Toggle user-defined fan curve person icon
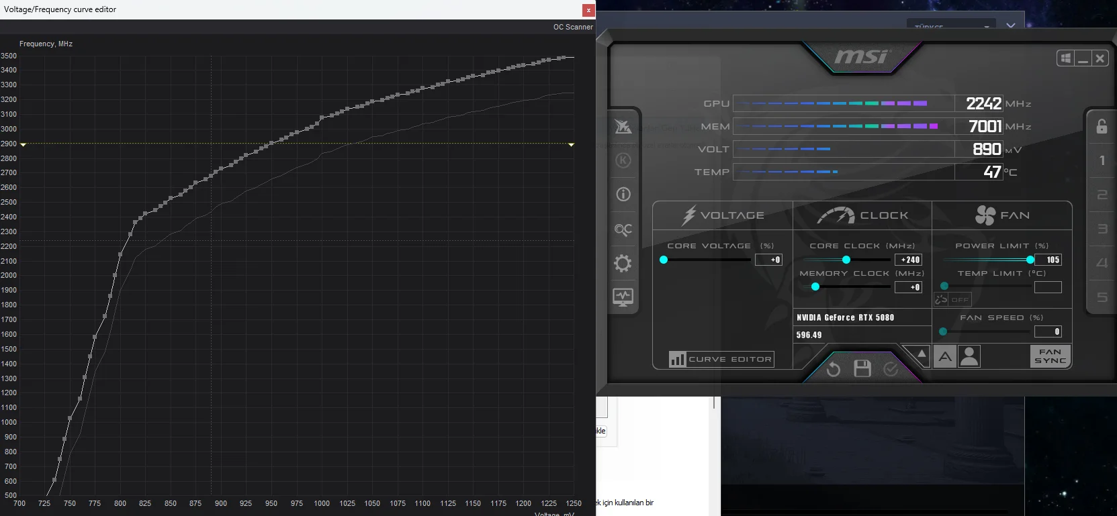Viewport: 1117px width, 516px height. point(969,356)
